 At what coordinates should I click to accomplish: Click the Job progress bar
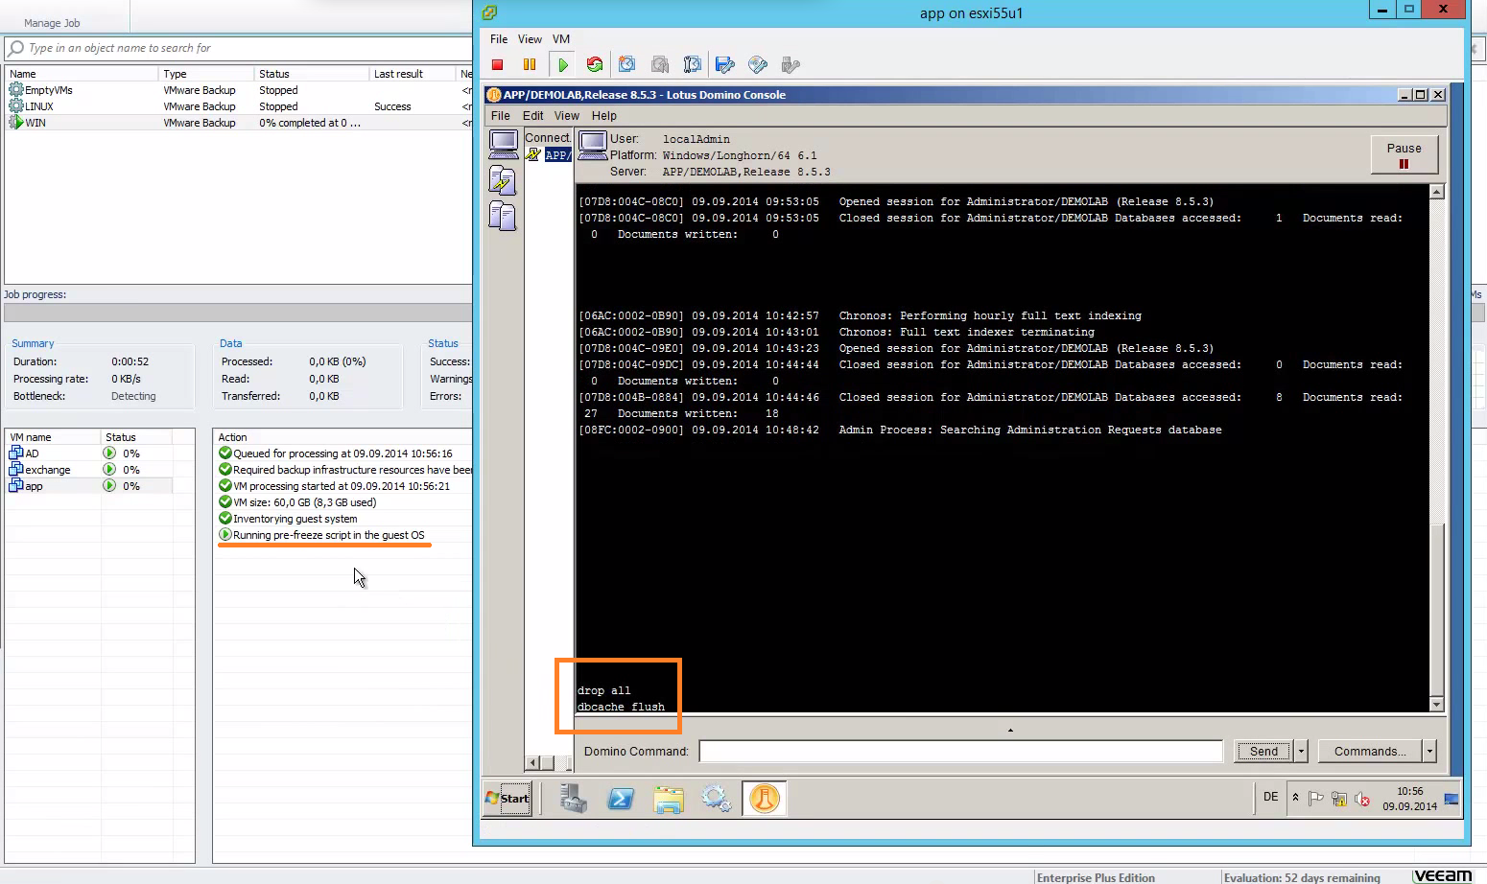click(x=238, y=313)
